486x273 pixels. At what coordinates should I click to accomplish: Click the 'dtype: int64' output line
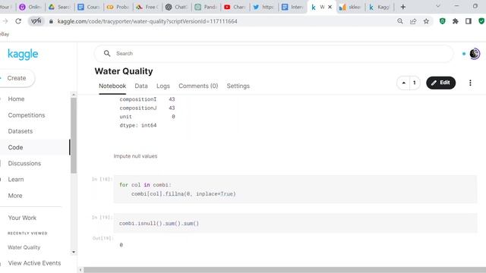[x=138, y=125]
